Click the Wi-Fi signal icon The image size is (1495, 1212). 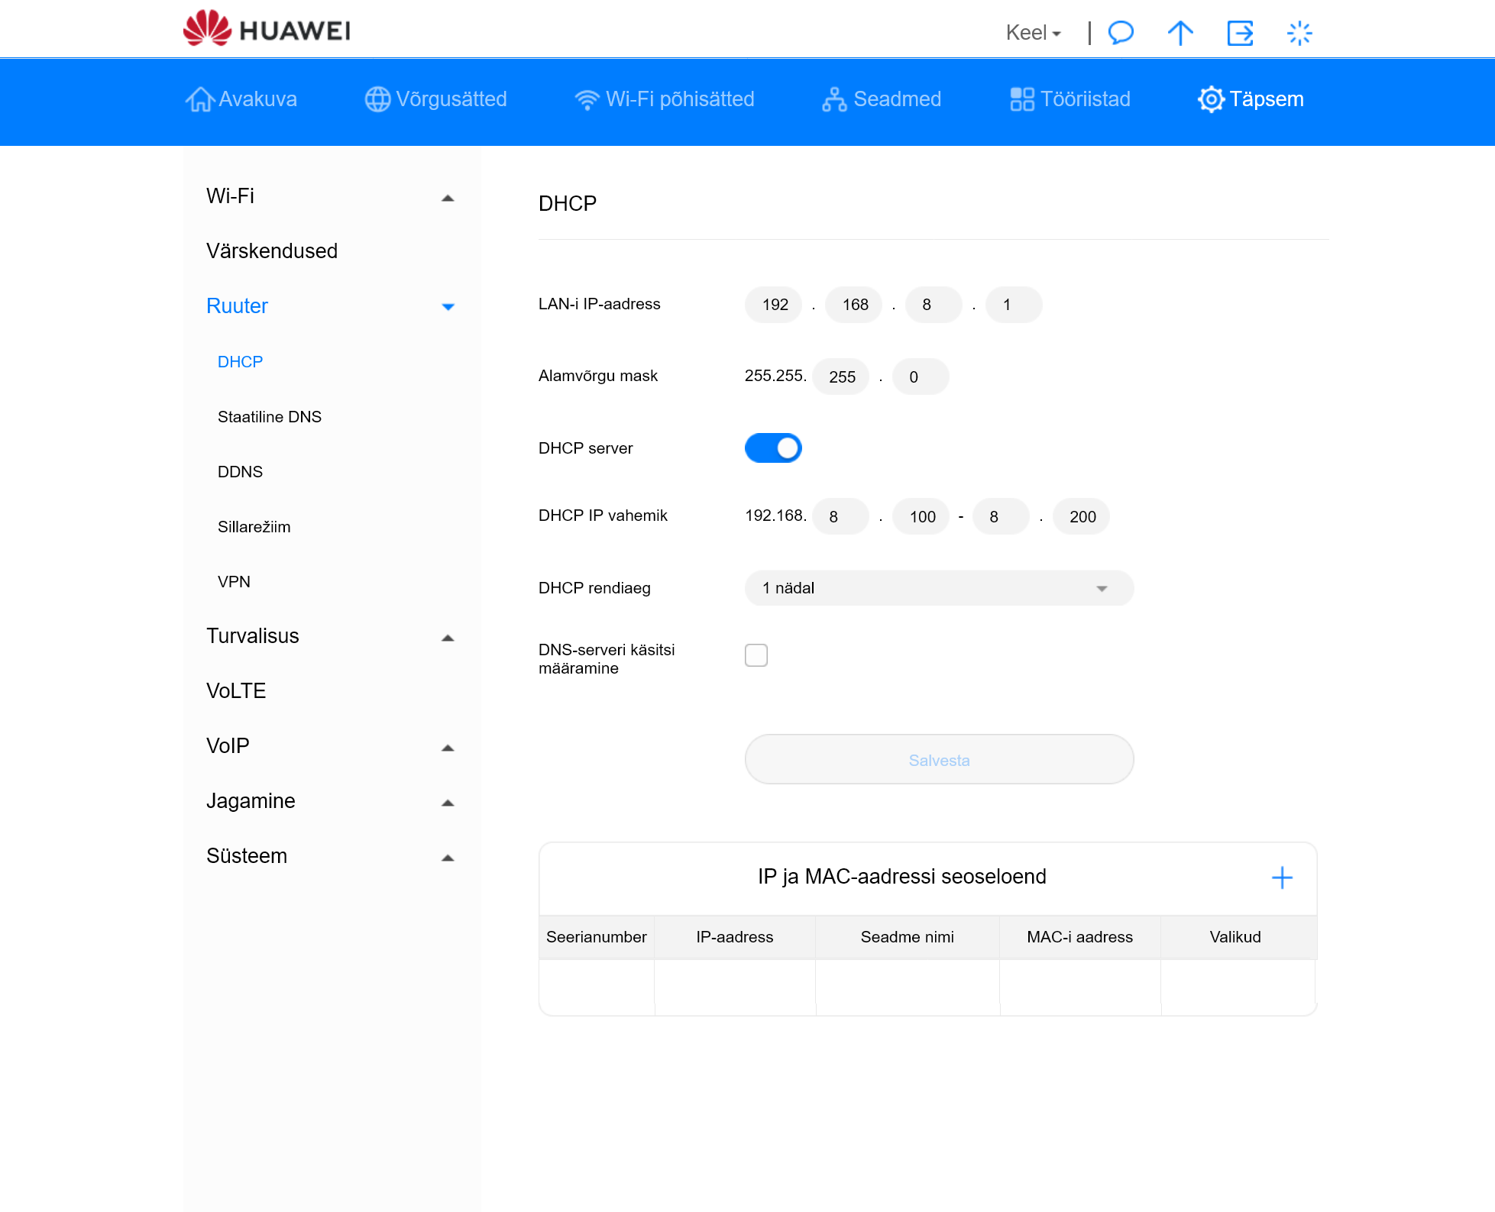587,99
